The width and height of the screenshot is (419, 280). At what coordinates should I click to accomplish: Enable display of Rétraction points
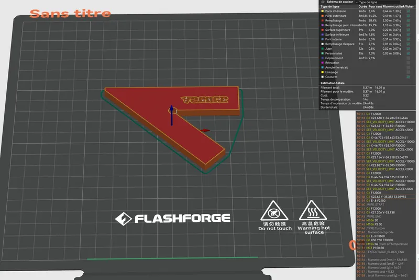409,62
